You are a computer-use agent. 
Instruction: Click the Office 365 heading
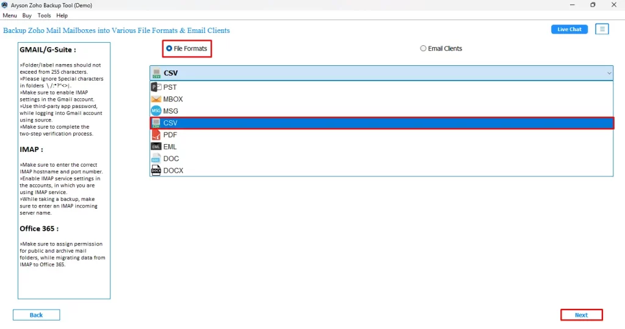click(39, 228)
